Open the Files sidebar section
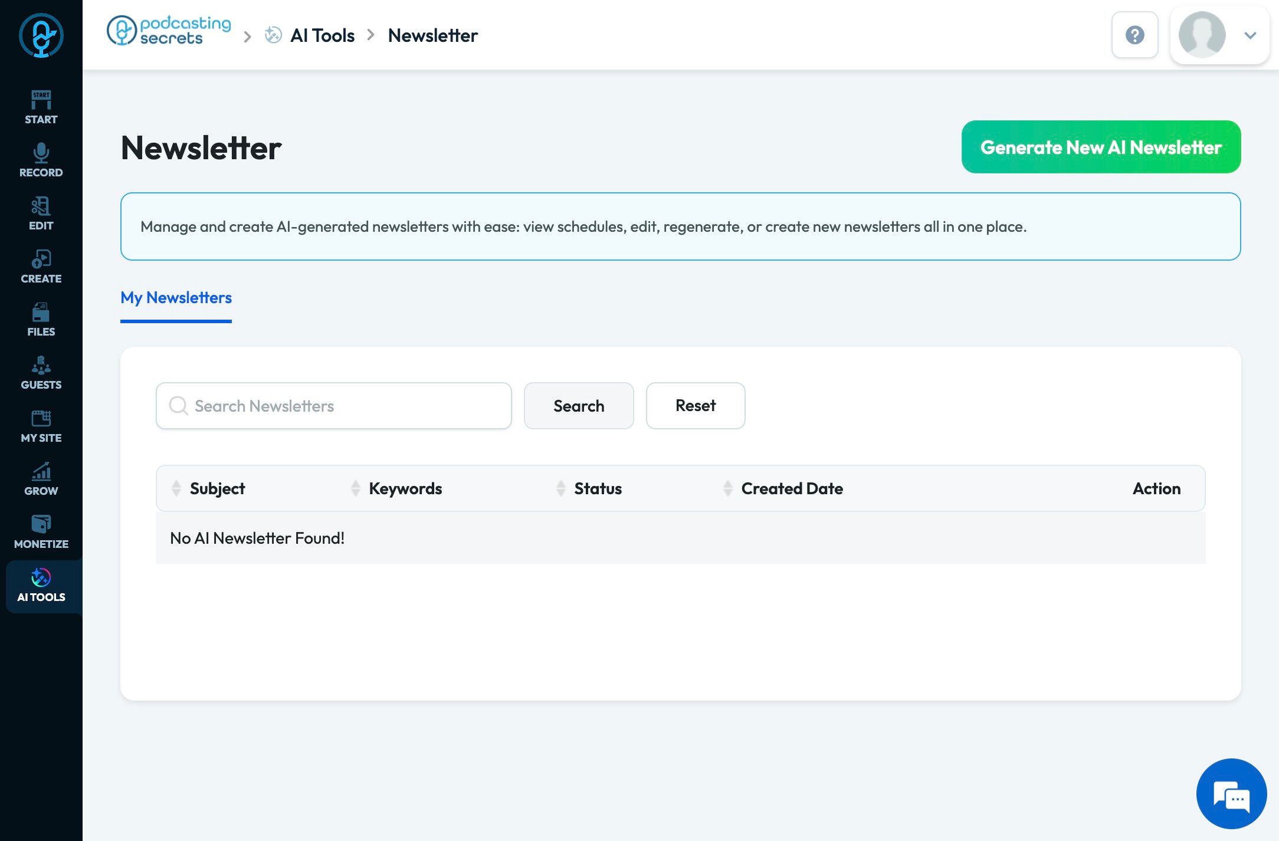This screenshot has height=841, width=1279. [x=41, y=319]
